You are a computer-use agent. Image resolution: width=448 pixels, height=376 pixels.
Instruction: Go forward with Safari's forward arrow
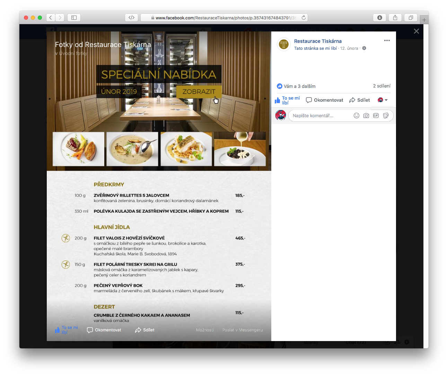coord(60,18)
